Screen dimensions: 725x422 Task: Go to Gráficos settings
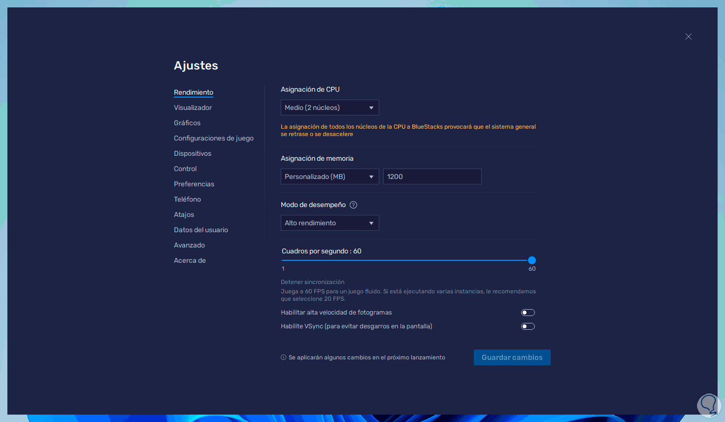click(x=187, y=123)
